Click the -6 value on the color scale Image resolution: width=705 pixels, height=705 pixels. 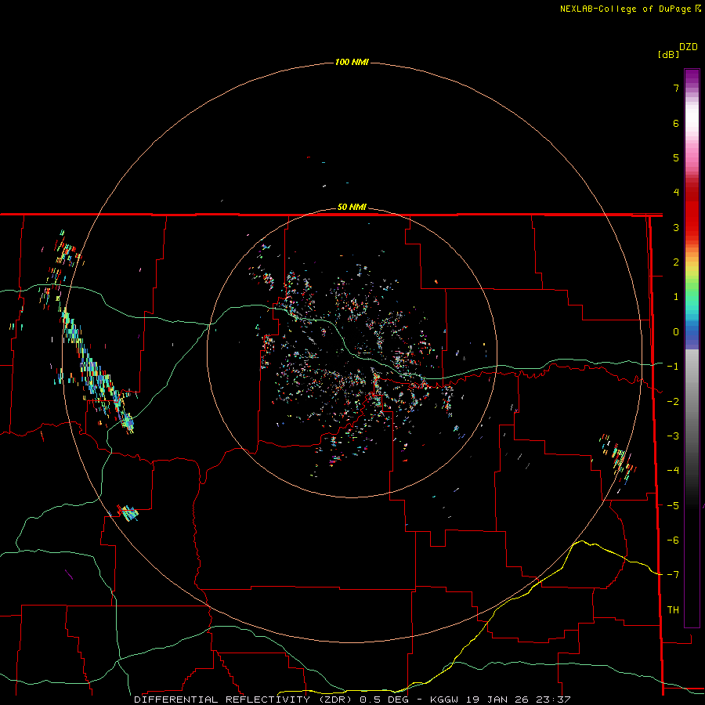coord(673,540)
